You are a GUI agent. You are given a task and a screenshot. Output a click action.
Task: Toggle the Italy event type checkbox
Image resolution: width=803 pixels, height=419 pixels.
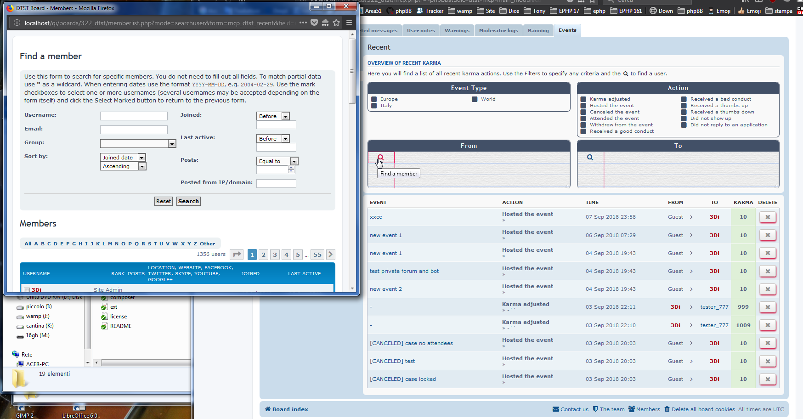[374, 106]
